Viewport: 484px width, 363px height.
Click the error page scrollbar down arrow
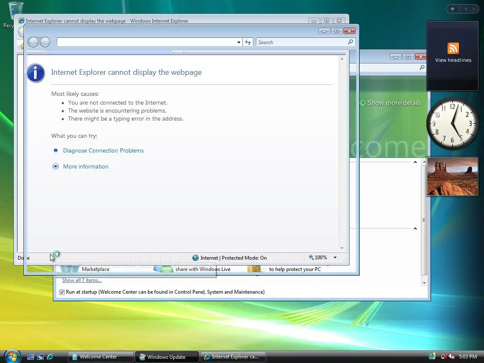pos(342,248)
